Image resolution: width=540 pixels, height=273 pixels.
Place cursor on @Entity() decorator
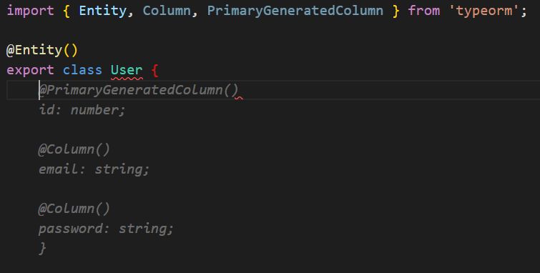[42, 50]
